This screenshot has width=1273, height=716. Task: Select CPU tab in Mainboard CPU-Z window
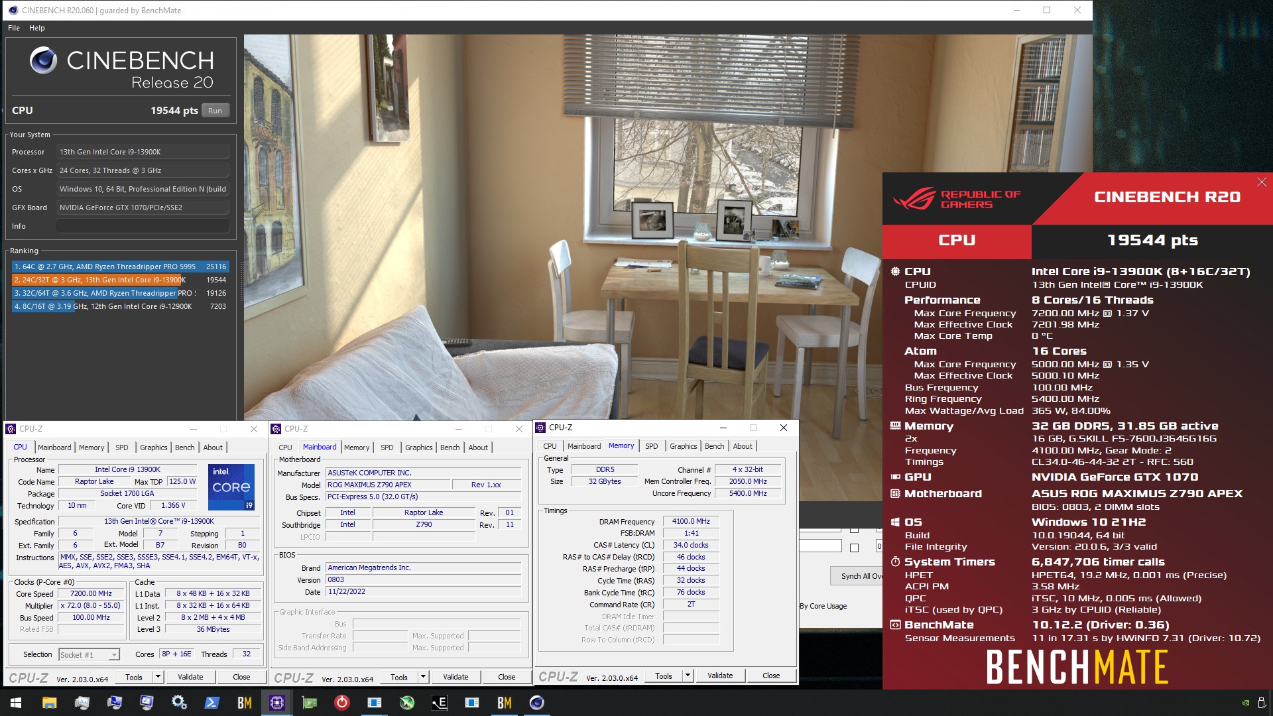[285, 447]
